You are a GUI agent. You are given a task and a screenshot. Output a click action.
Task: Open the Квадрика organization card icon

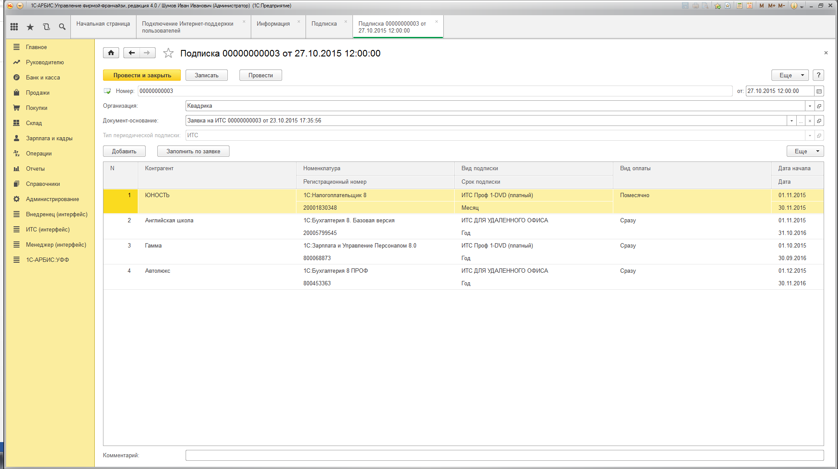pos(819,106)
